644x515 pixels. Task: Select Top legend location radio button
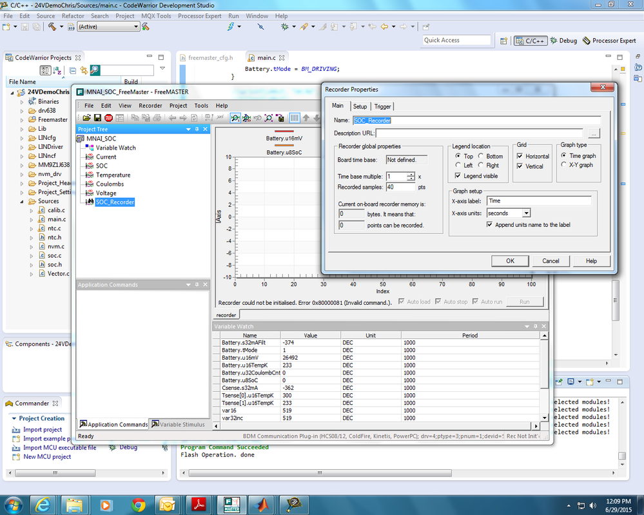click(x=458, y=156)
